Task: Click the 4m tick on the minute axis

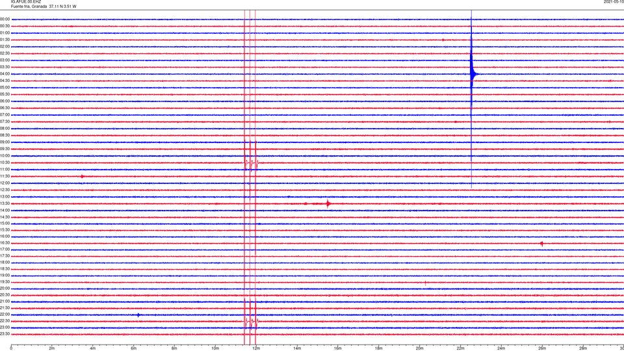Action: click(x=93, y=348)
